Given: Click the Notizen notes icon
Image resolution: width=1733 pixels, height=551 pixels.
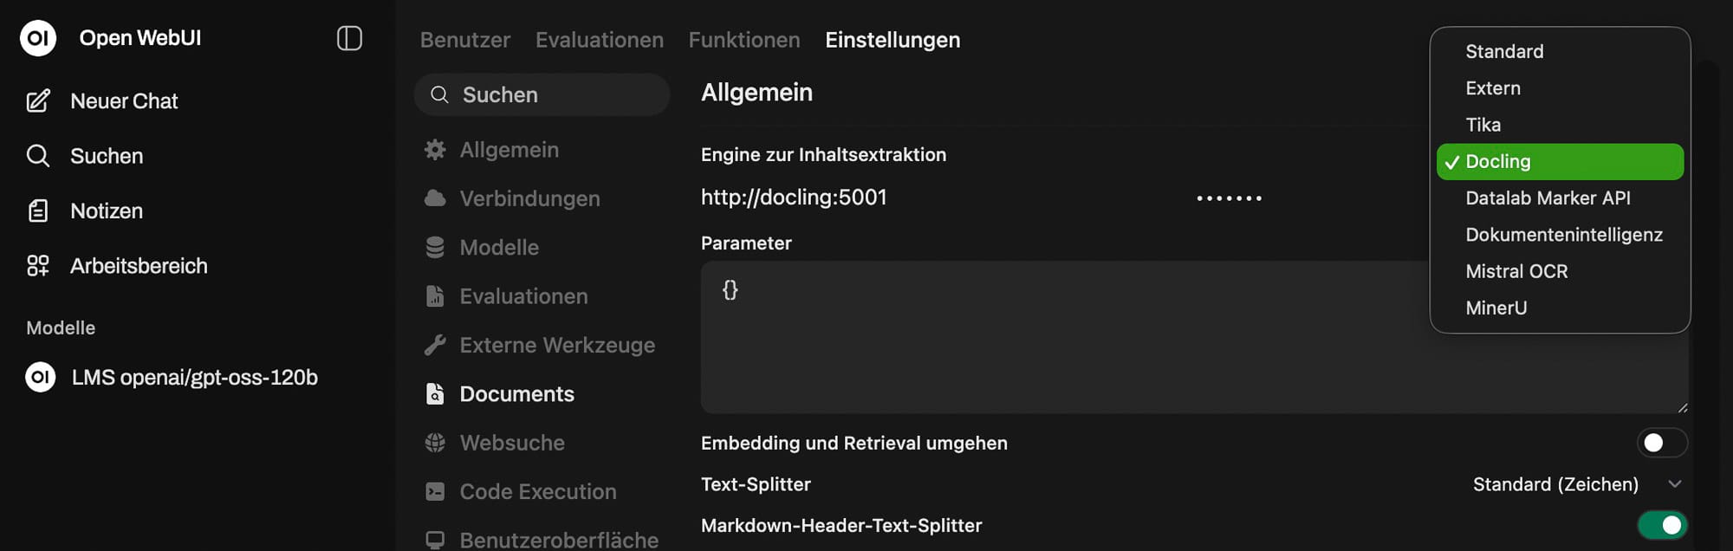Looking at the screenshot, I should (x=38, y=211).
